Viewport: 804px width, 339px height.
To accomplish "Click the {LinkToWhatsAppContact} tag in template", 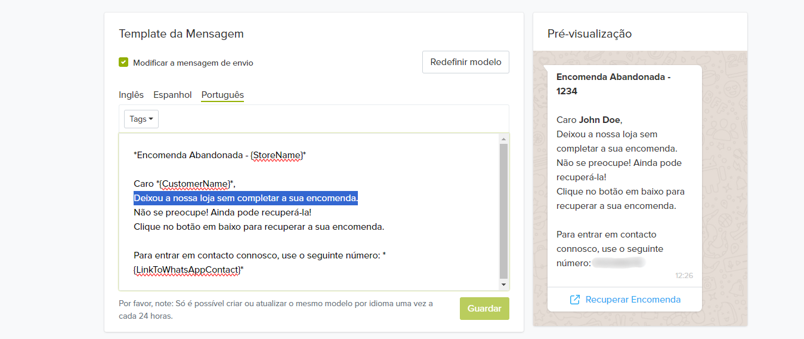I will [x=187, y=270].
